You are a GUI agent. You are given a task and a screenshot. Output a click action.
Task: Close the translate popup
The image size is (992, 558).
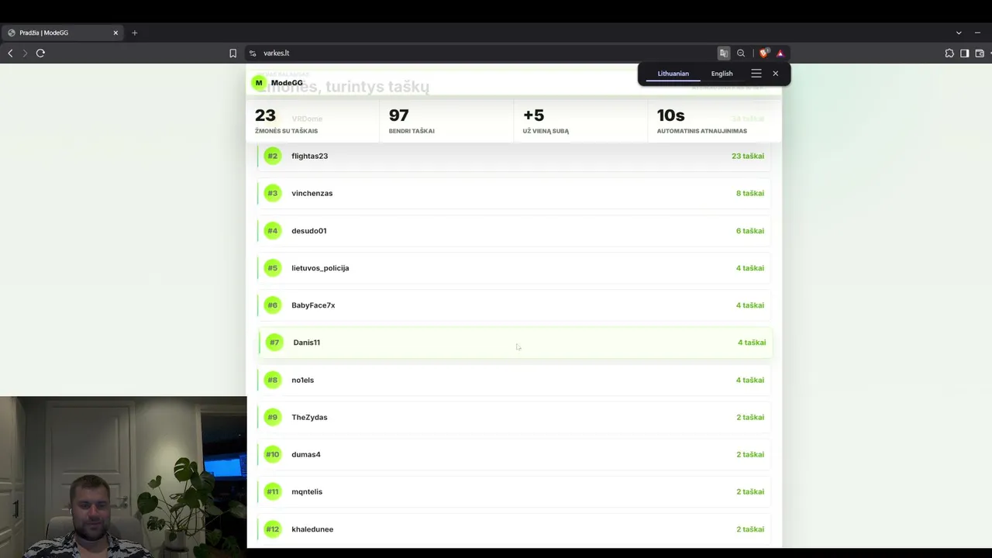775,74
